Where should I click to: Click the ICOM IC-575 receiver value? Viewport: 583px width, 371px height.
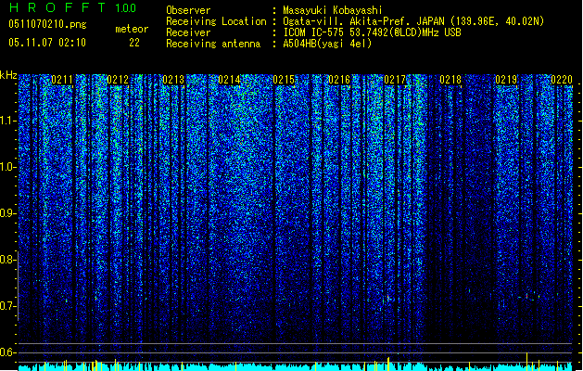[373, 32]
